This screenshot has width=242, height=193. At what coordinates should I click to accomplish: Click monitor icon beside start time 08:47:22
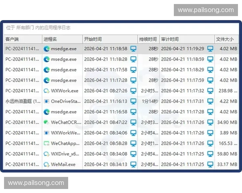click(x=134, y=122)
